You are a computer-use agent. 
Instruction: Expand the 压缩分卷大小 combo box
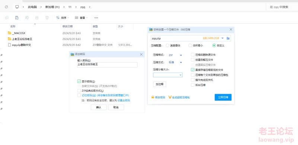[180, 75]
